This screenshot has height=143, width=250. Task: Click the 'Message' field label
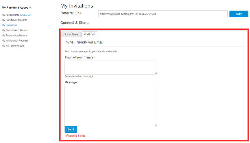[x=71, y=82]
